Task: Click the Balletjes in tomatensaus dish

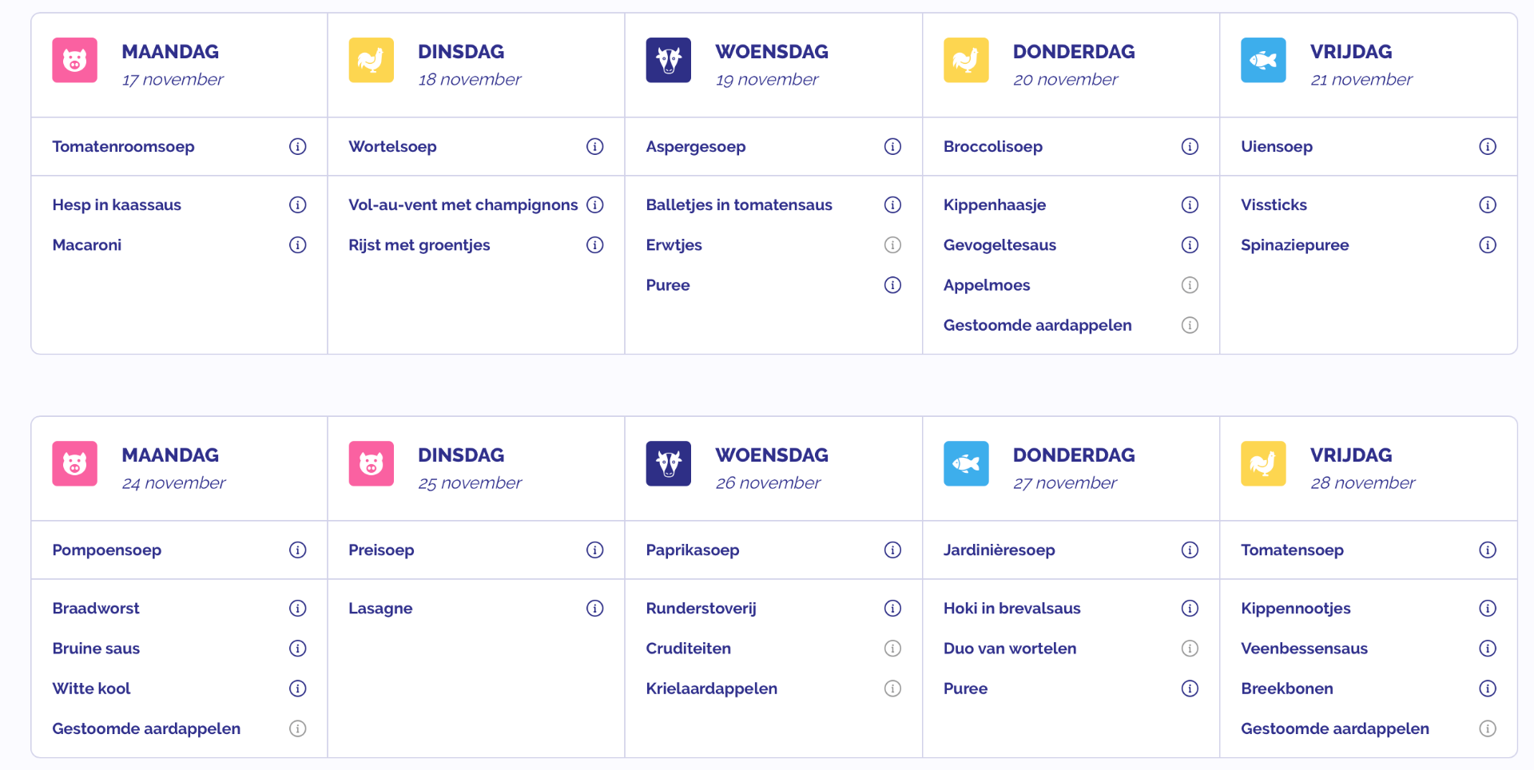Action: tap(739, 205)
